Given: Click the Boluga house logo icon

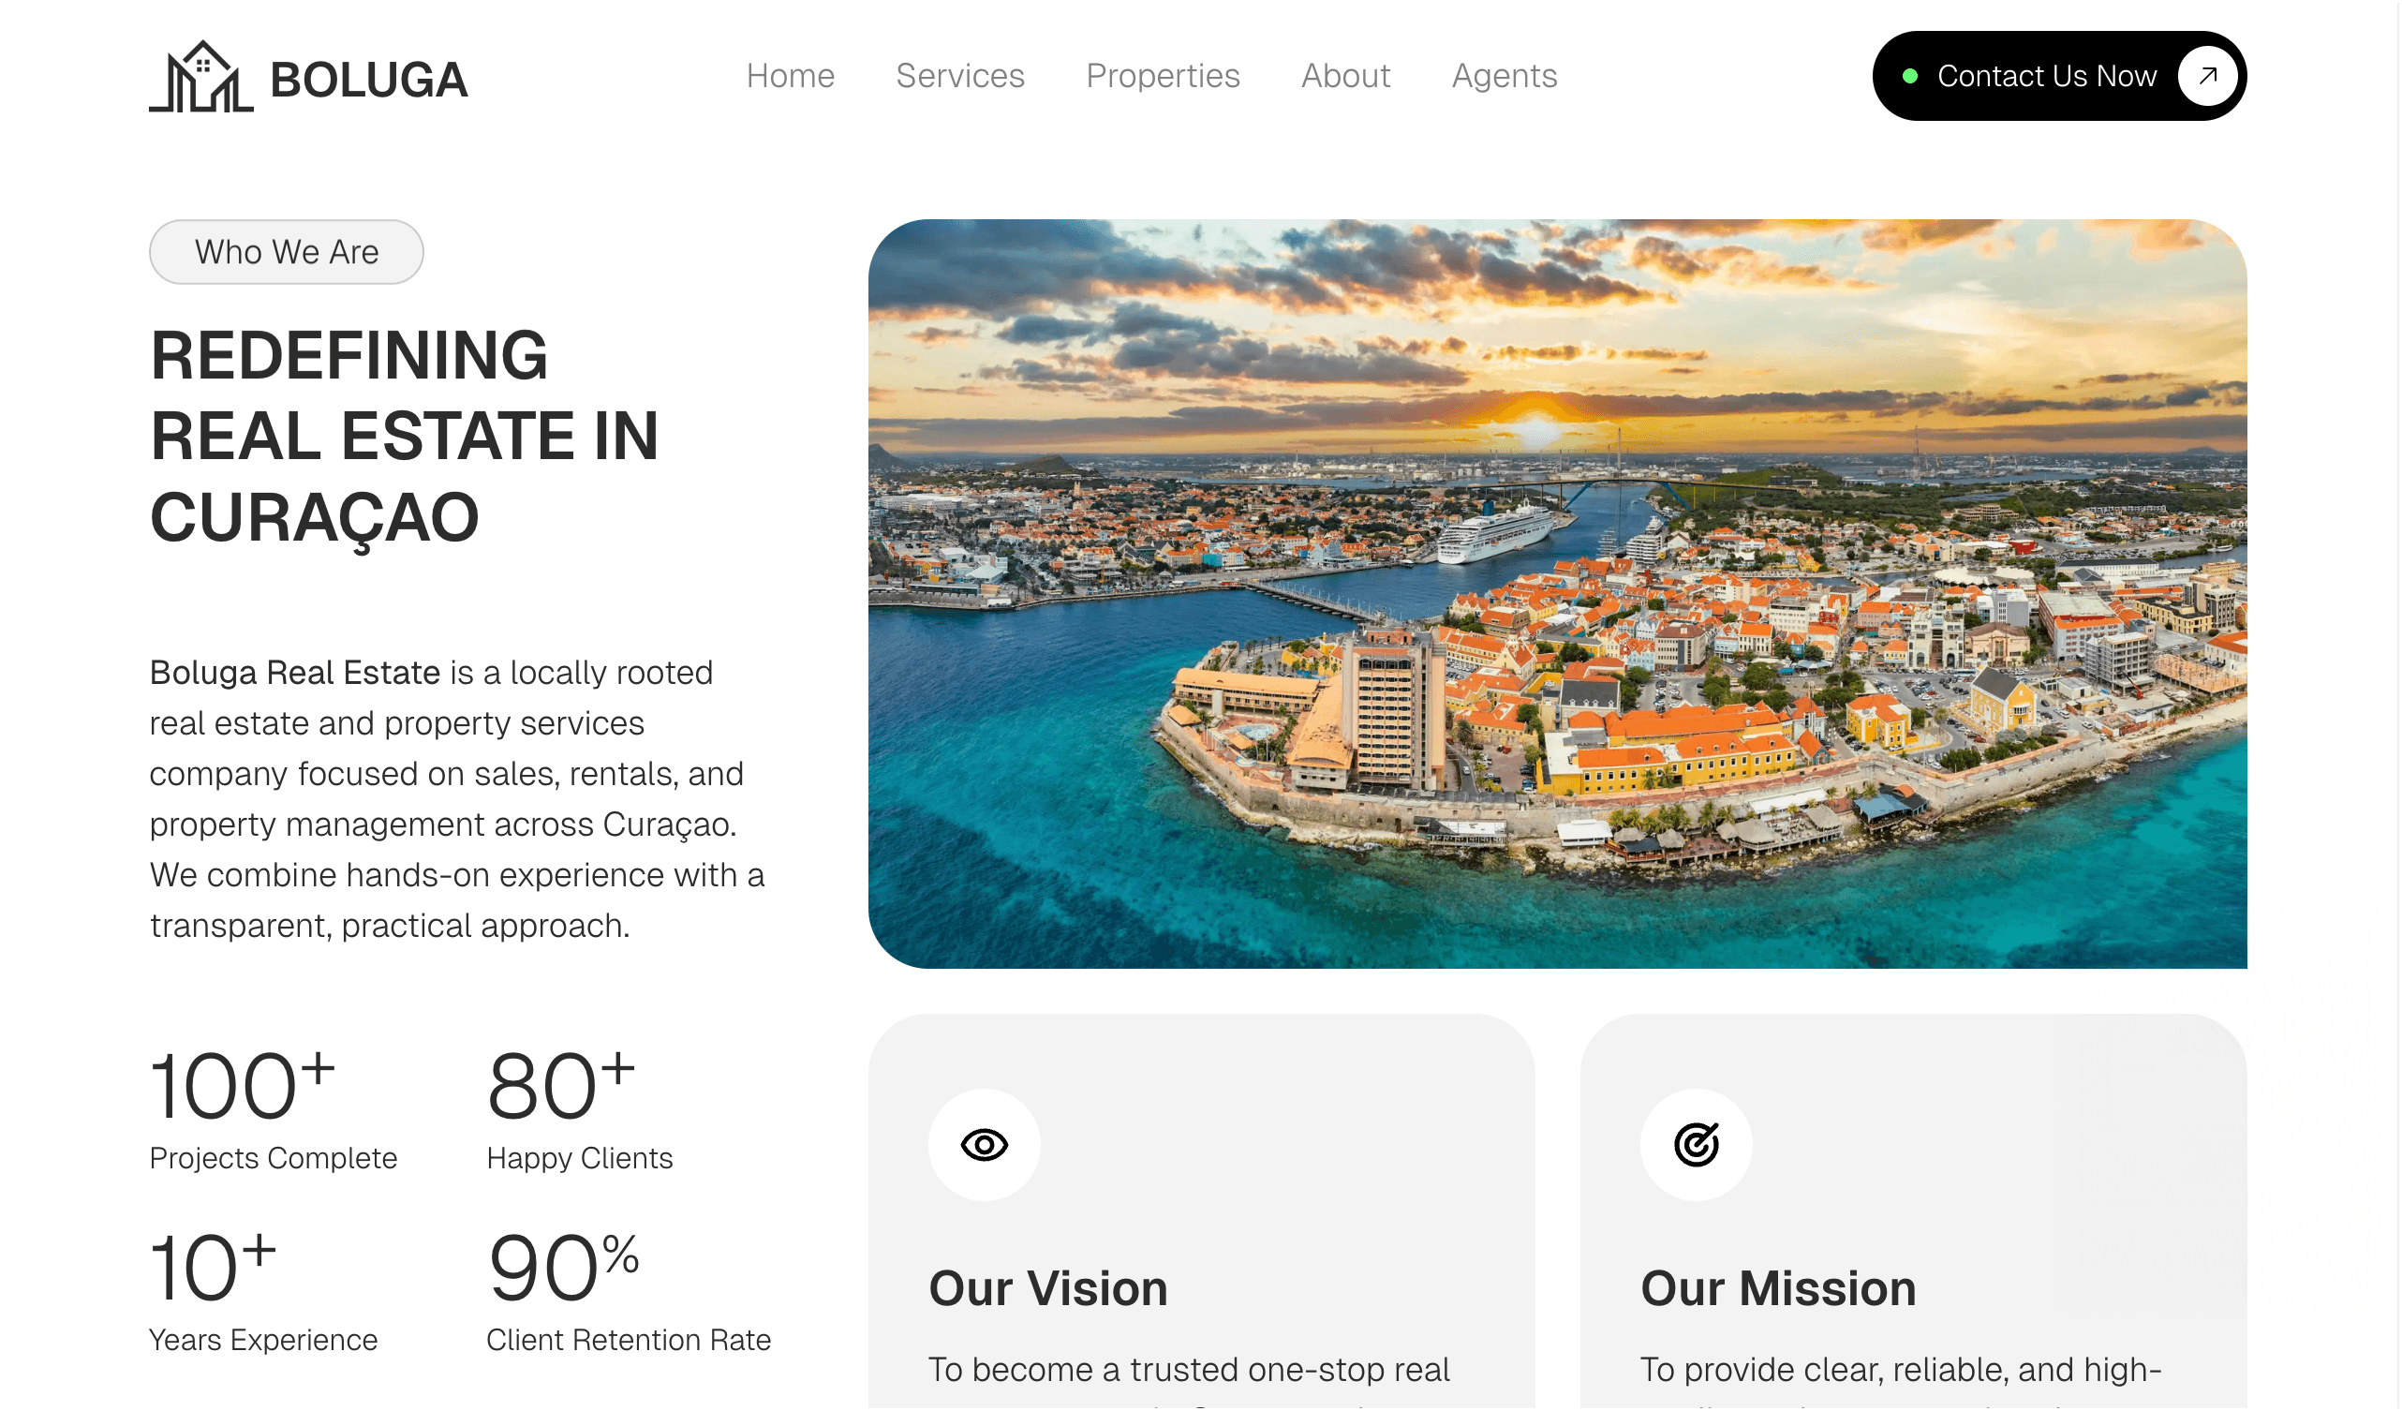Looking at the screenshot, I should (201, 77).
